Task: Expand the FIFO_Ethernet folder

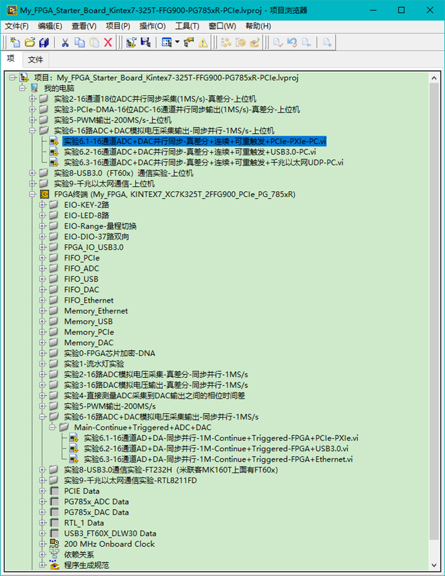Action: (x=42, y=300)
